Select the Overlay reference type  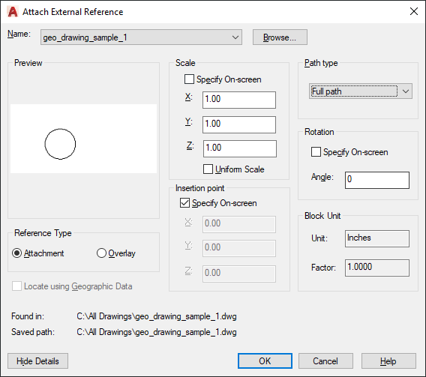(x=101, y=253)
